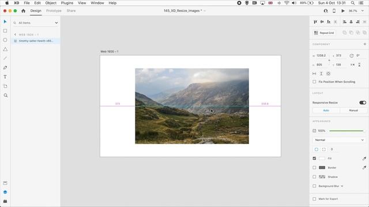Select the Select (arrow) tool

5,22
